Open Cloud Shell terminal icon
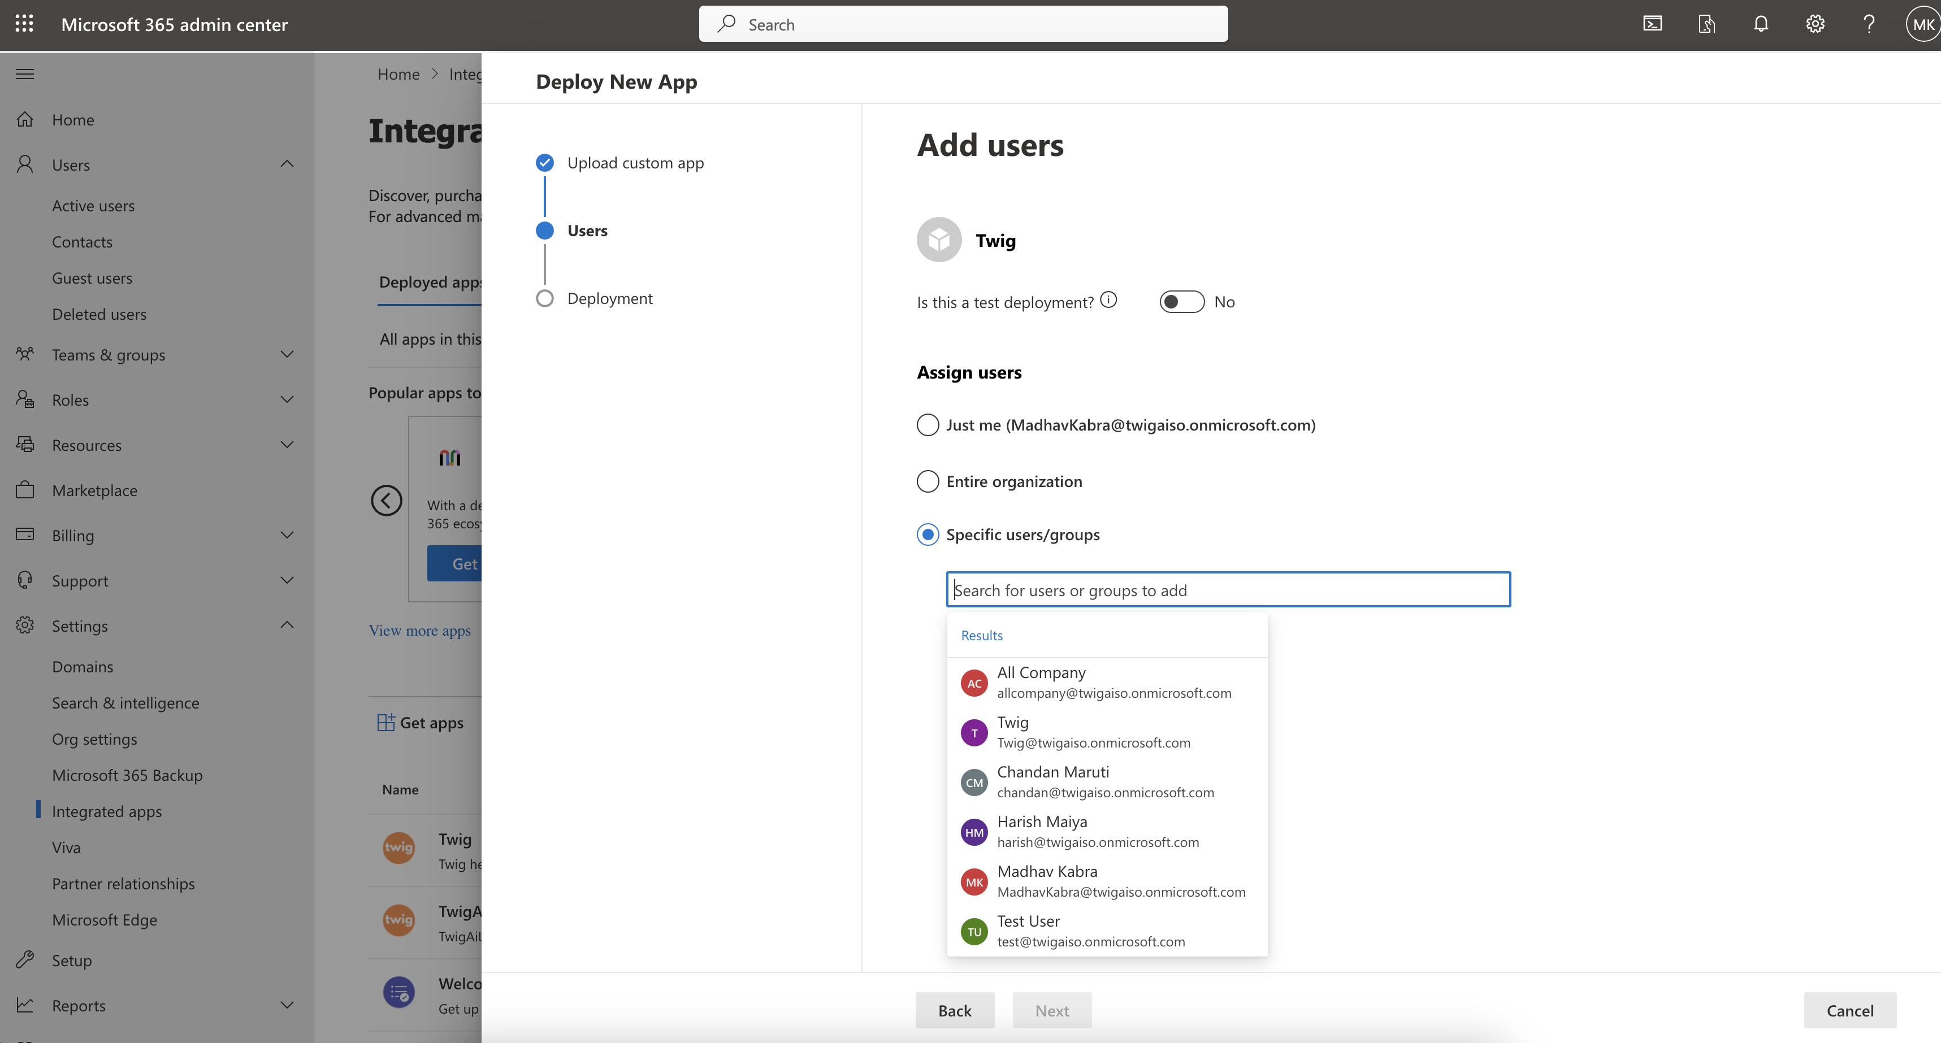 (x=1652, y=24)
